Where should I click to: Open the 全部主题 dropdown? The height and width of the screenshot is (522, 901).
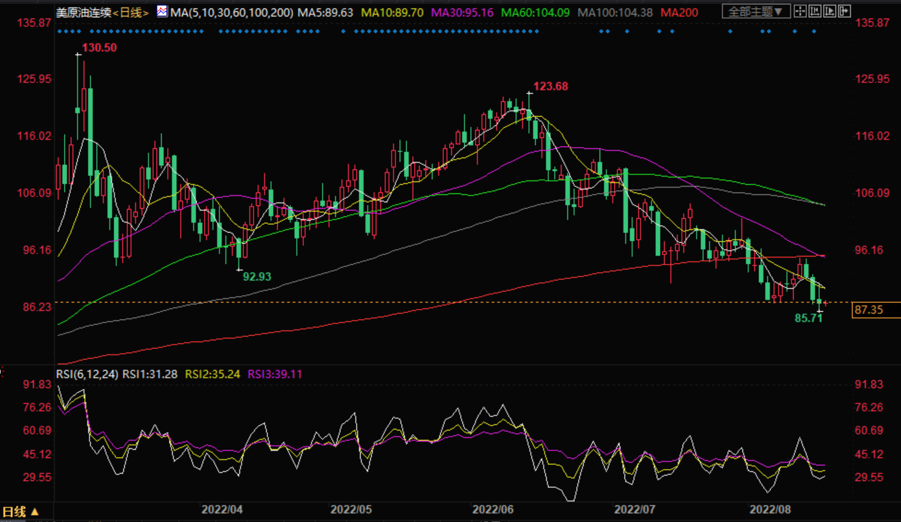[755, 11]
